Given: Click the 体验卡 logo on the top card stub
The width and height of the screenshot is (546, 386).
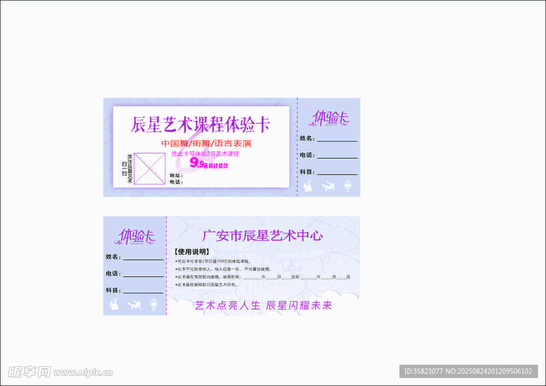Looking at the screenshot, I should click(x=330, y=118).
